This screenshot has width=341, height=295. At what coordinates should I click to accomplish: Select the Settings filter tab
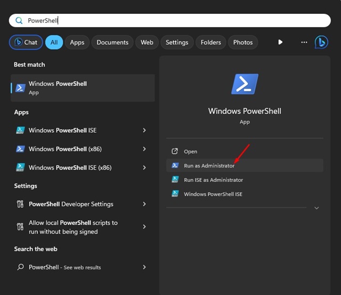(177, 42)
